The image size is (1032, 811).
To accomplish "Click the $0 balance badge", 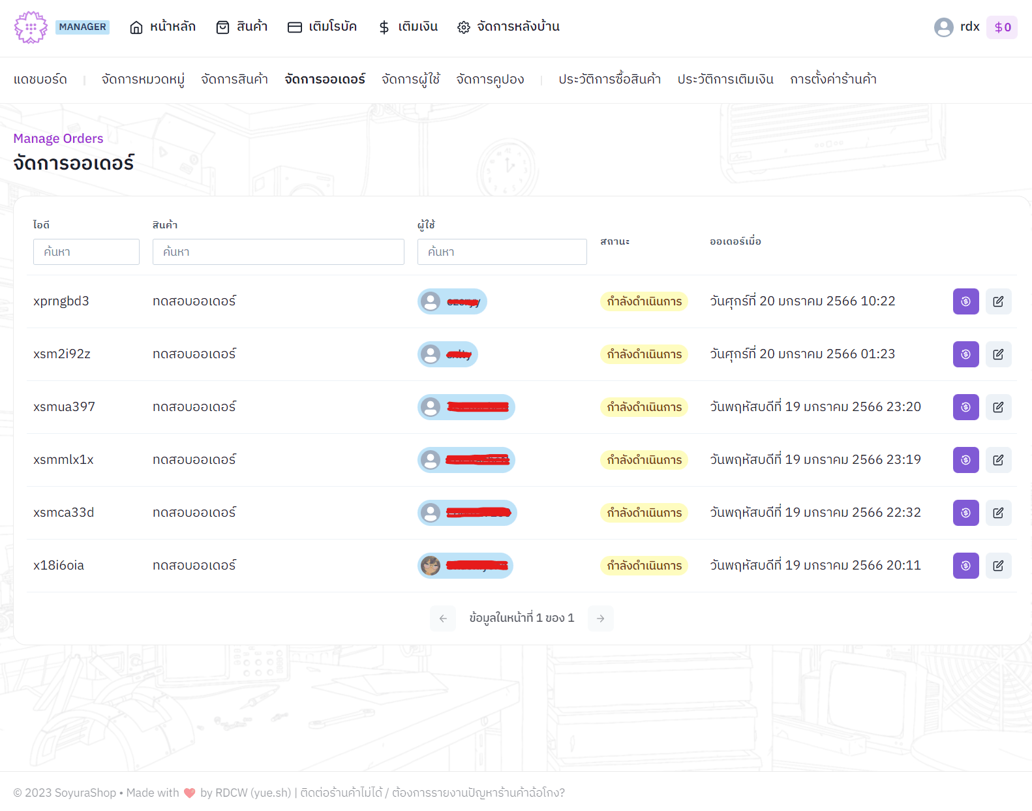I will pyautogui.click(x=1002, y=27).
